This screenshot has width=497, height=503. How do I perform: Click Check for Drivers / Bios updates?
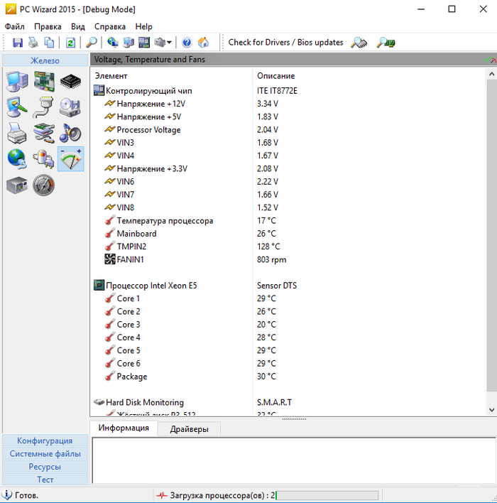(285, 43)
